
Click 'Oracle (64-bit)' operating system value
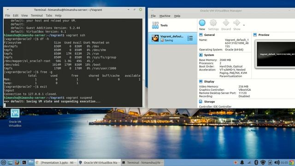click(234, 50)
